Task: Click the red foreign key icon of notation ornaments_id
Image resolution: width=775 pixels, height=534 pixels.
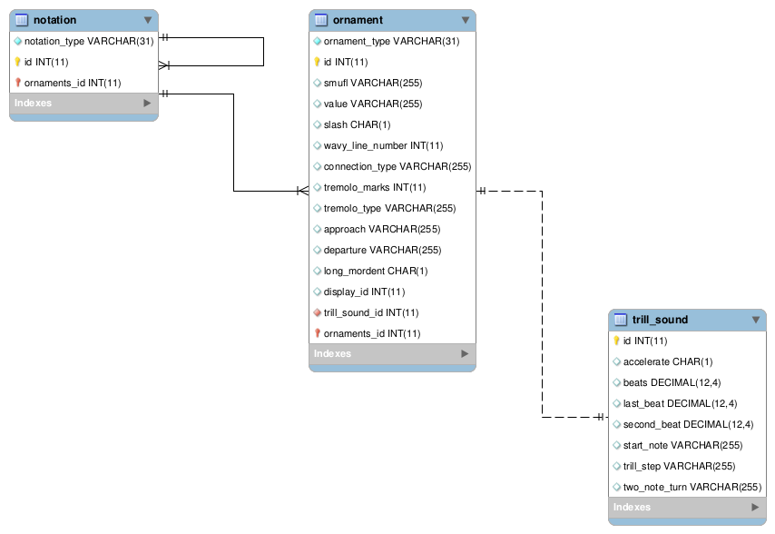Action: 17,83
